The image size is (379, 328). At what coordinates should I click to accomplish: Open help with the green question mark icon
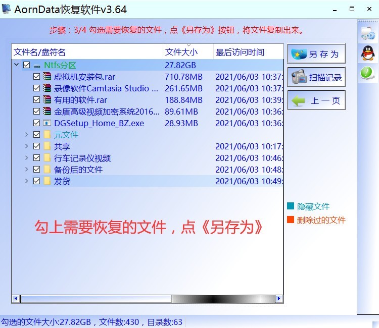click(367, 73)
